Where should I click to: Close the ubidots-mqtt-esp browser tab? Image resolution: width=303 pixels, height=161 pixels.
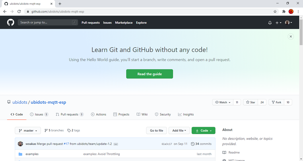(x=51, y=4)
